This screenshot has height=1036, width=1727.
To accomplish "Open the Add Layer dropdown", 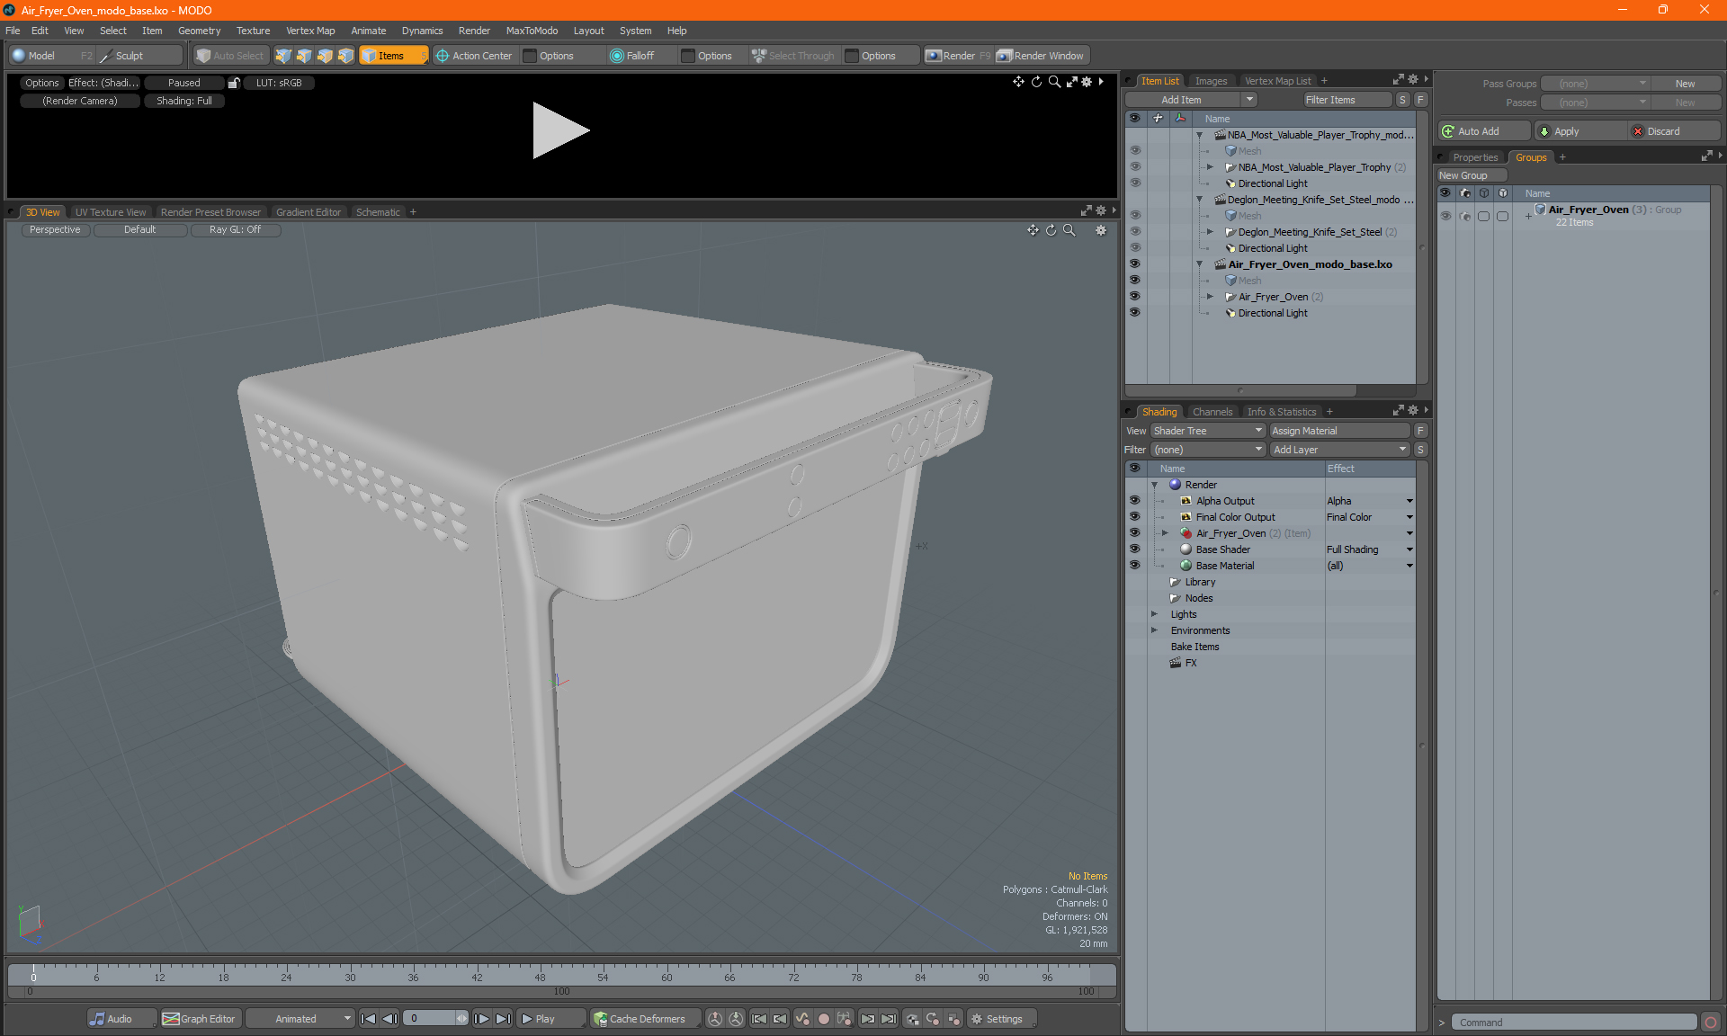I will click(x=1339, y=450).
